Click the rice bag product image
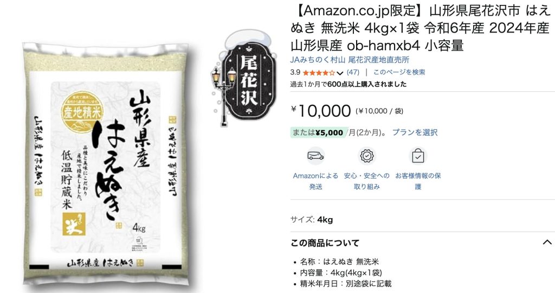Image resolution: width=555 pixels, height=293 pixels. coord(106,165)
